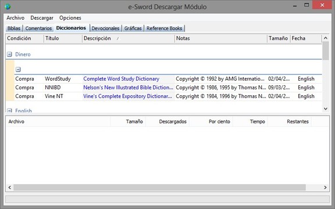Image resolution: width=335 pixels, height=209 pixels.
Task: Collapse the English group
Action: [9, 110]
